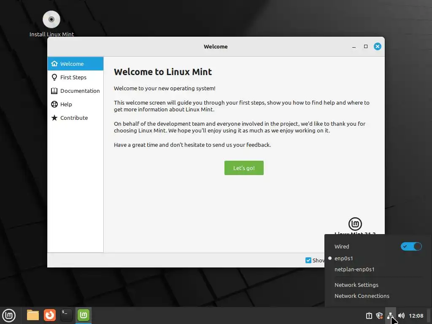Image resolution: width=432 pixels, height=324 pixels.
Task: Open the Linux Mint start menu
Action: tap(9, 316)
